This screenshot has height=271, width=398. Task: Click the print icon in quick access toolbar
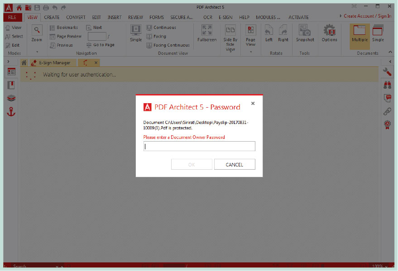[x=46, y=8]
